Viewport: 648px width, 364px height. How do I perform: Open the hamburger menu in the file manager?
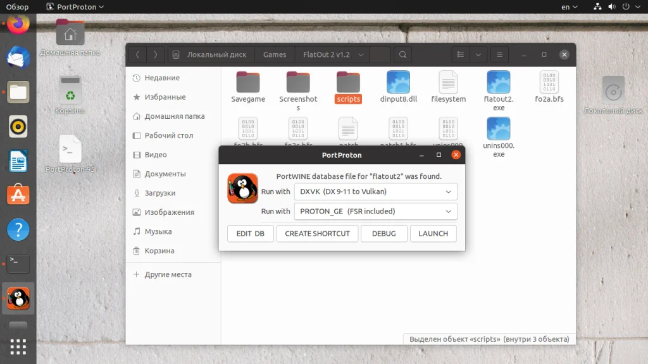coord(499,54)
